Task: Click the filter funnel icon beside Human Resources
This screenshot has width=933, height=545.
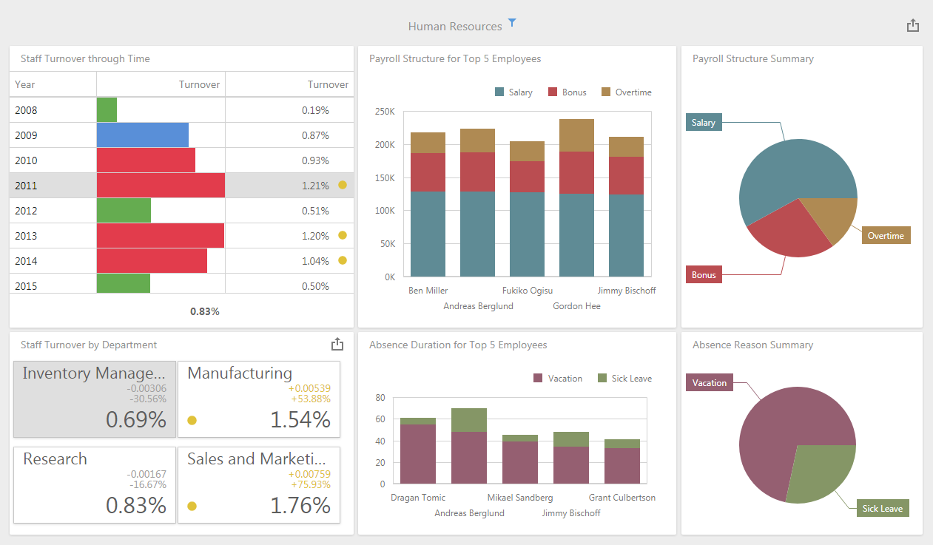Action: click(x=512, y=23)
